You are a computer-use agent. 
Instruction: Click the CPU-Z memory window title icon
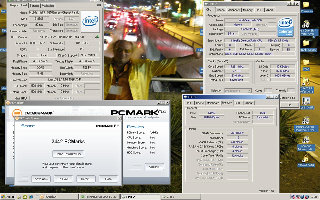pyautogui.click(x=185, y=97)
